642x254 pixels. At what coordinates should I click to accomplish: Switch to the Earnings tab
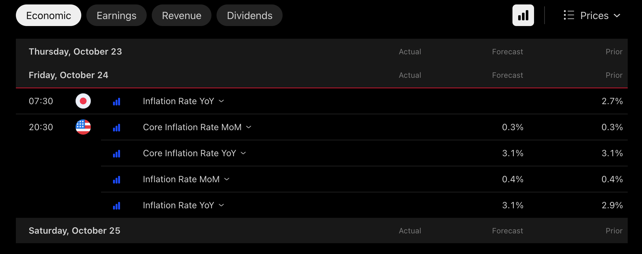coord(117,15)
